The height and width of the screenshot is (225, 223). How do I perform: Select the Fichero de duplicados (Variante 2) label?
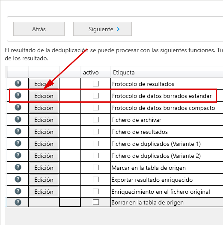(156, 156)
